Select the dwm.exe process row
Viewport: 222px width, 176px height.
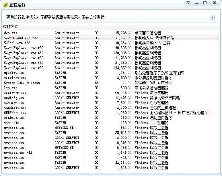click(x=111, y=33)
